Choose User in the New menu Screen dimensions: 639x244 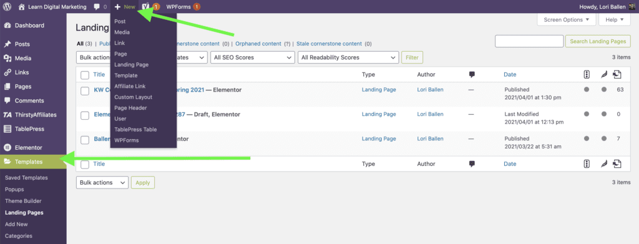(120, 119)
